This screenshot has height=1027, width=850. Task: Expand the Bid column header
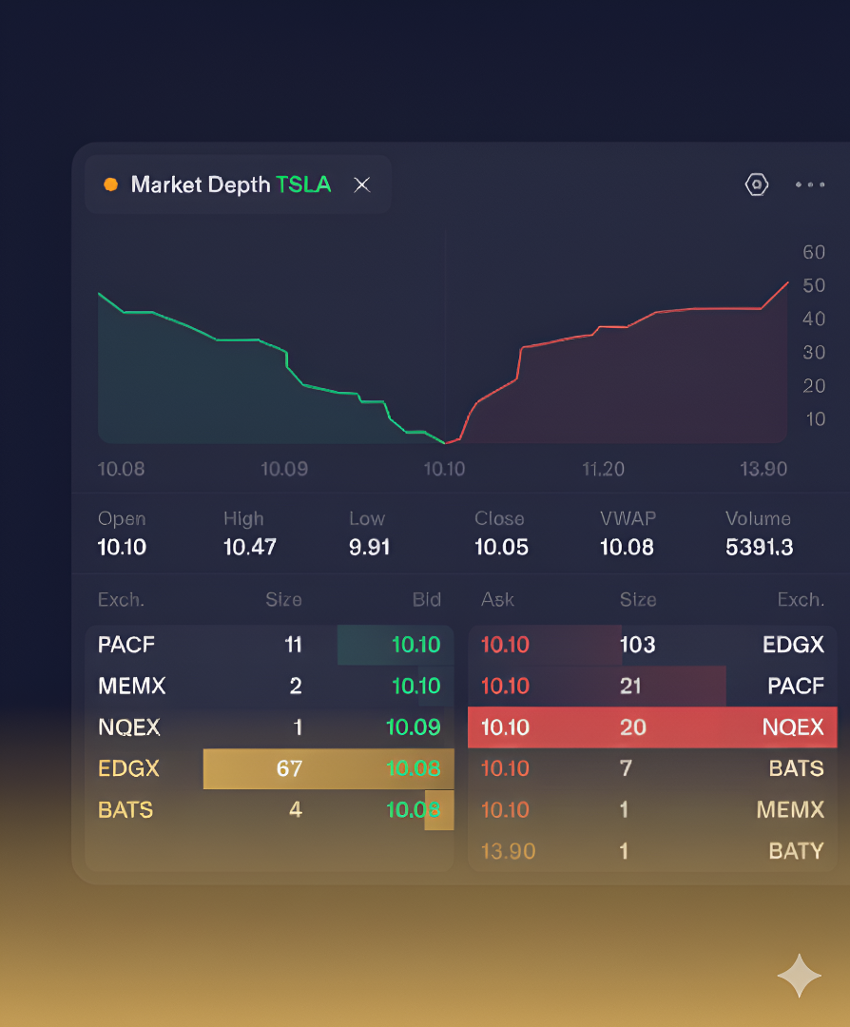[426, 599]
